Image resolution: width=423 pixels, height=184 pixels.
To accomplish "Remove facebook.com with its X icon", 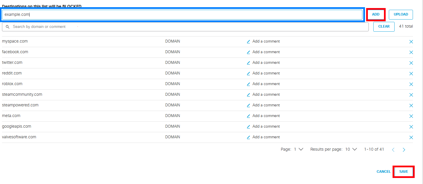I will click(x=411, y=52).
